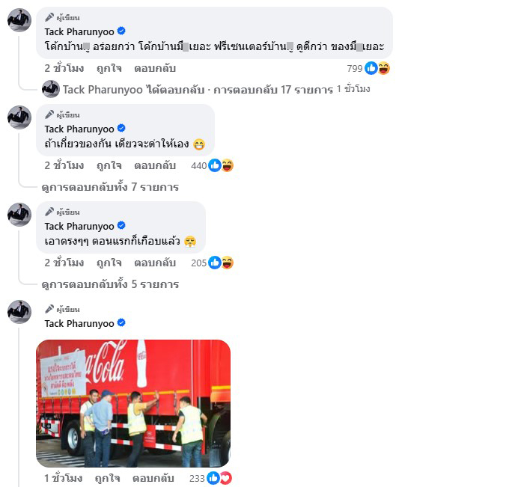
Task: Click the 2 hours timestamp on second comment
Action: point(64,165)
